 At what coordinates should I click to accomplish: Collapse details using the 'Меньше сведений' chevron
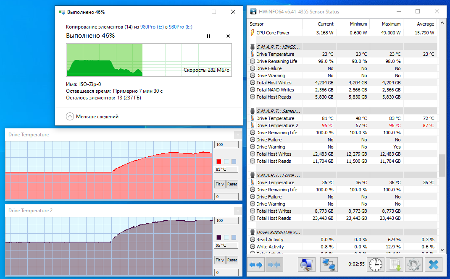coord(70,117)
